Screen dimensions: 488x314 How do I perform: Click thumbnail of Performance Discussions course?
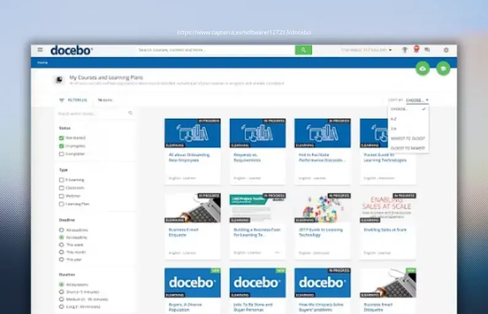point(323,133)
